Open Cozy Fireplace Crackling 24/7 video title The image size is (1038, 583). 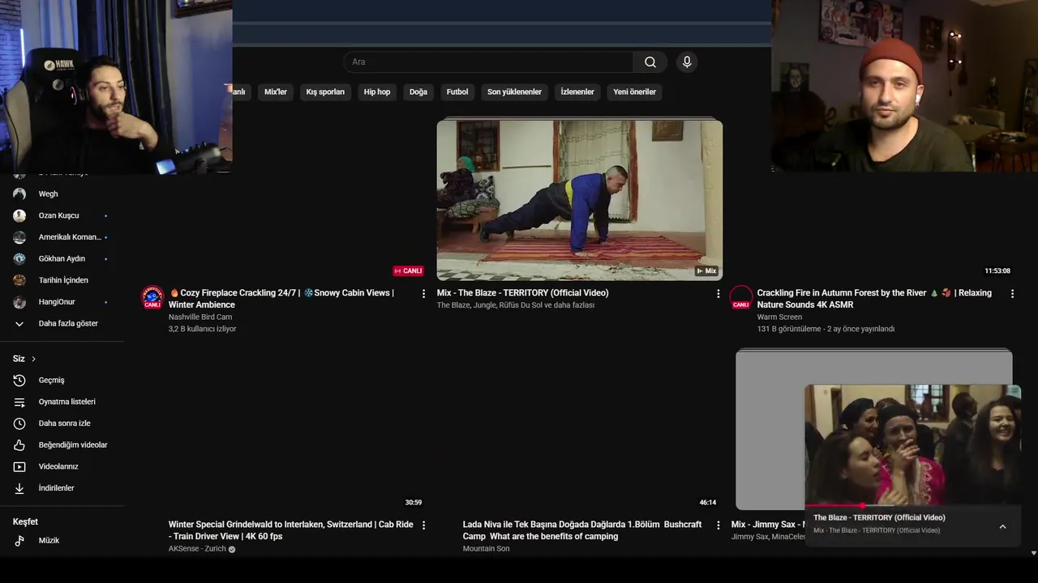(281, 299)
